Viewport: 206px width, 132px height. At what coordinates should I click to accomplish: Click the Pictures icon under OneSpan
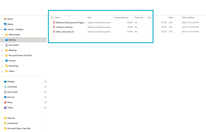coord(6,61)
